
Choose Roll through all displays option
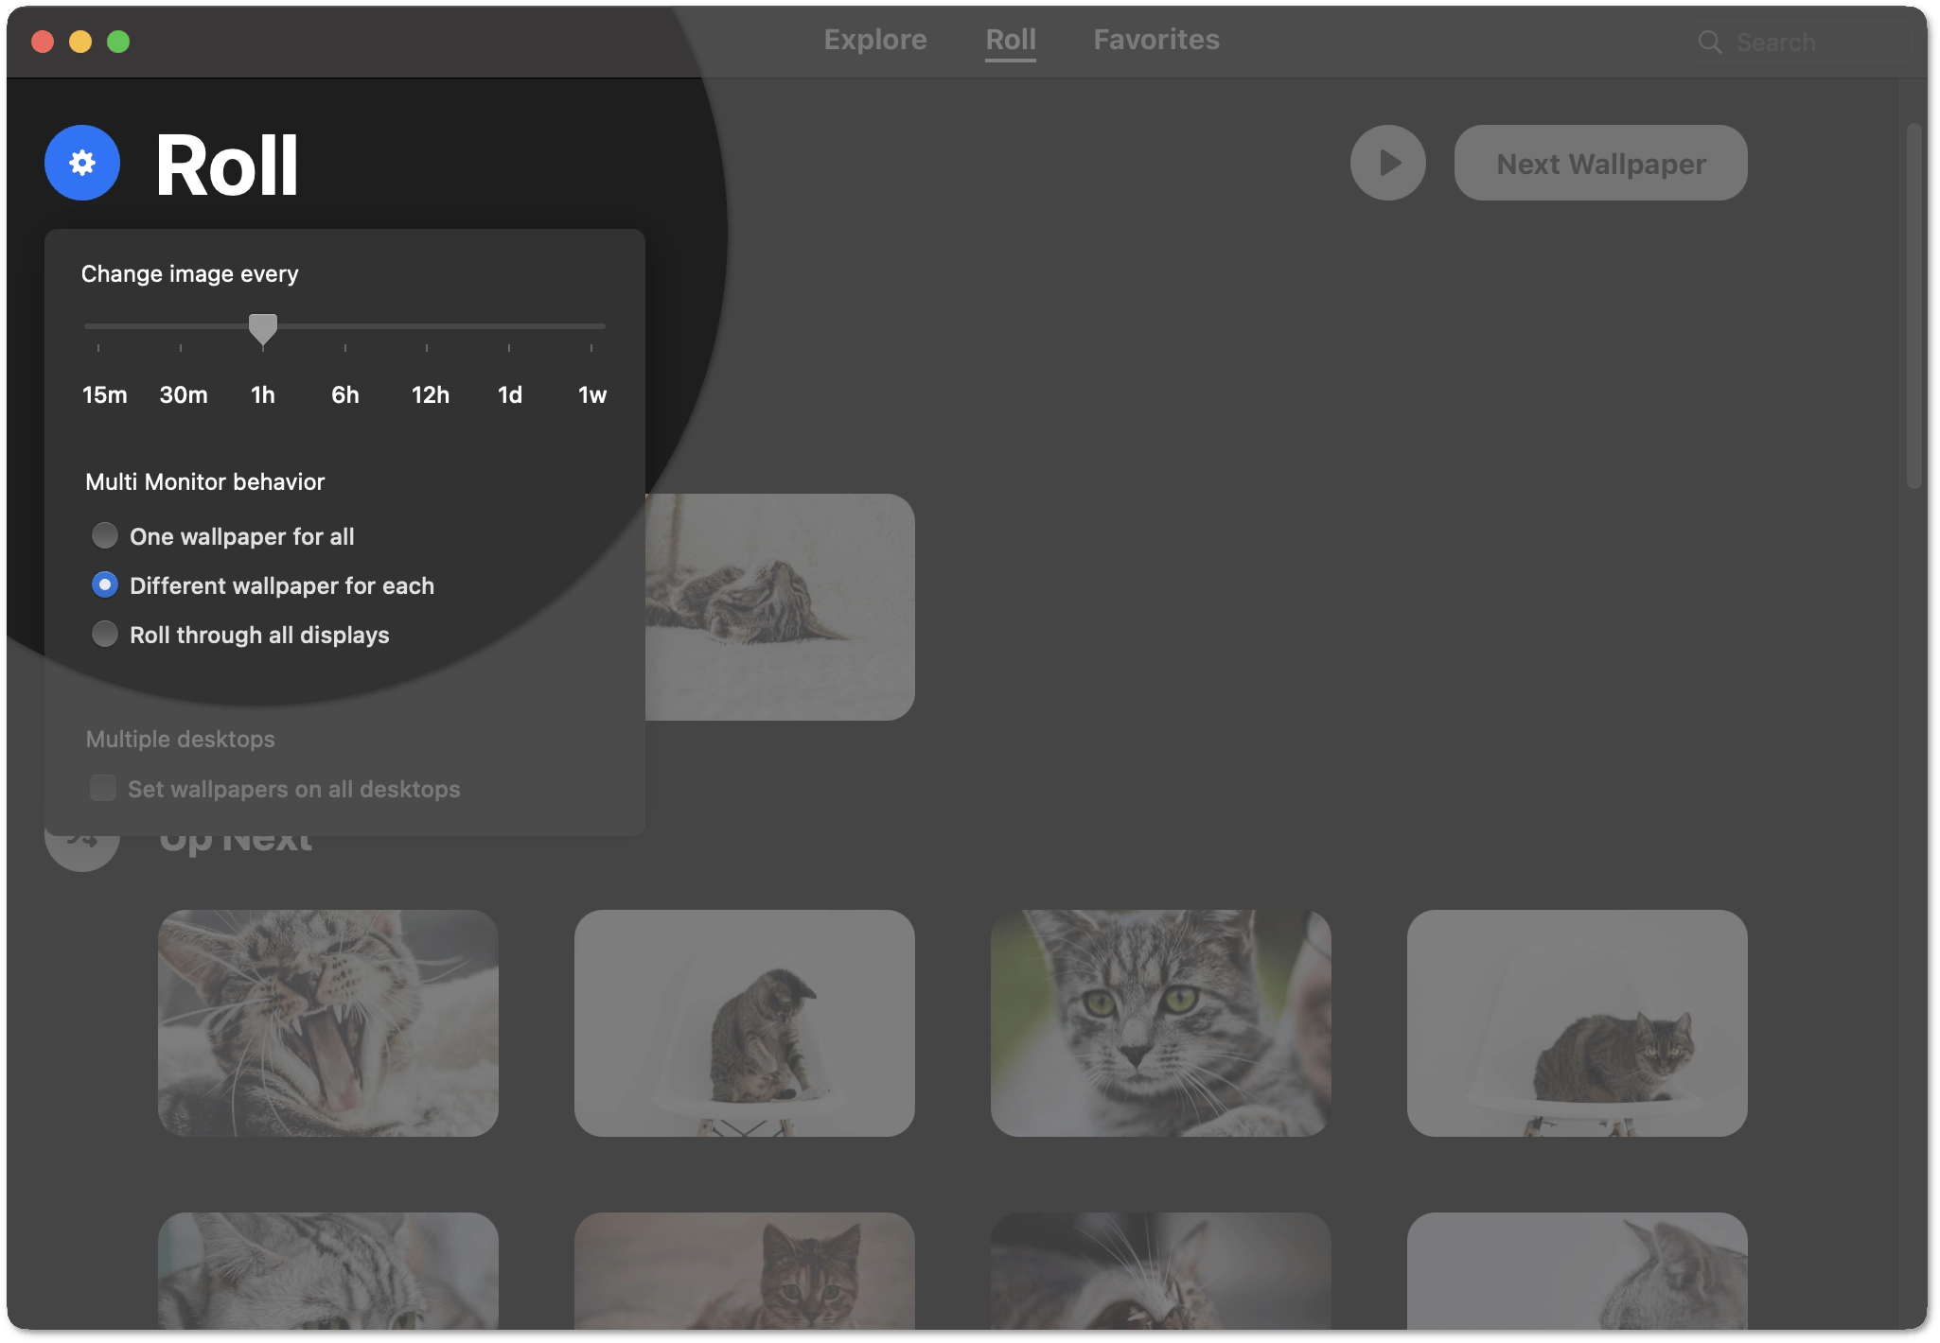coord(105,635)
